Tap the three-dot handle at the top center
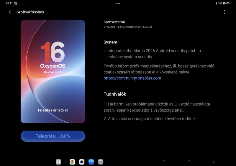Screen dimensions: 236x166 pyautogui.click(x=118, y=3)
